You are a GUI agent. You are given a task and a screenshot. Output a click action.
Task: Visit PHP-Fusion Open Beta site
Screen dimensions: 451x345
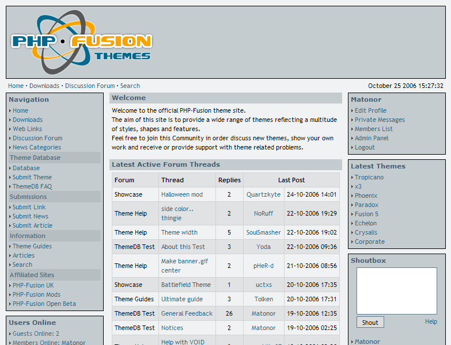tap(44, 304)
